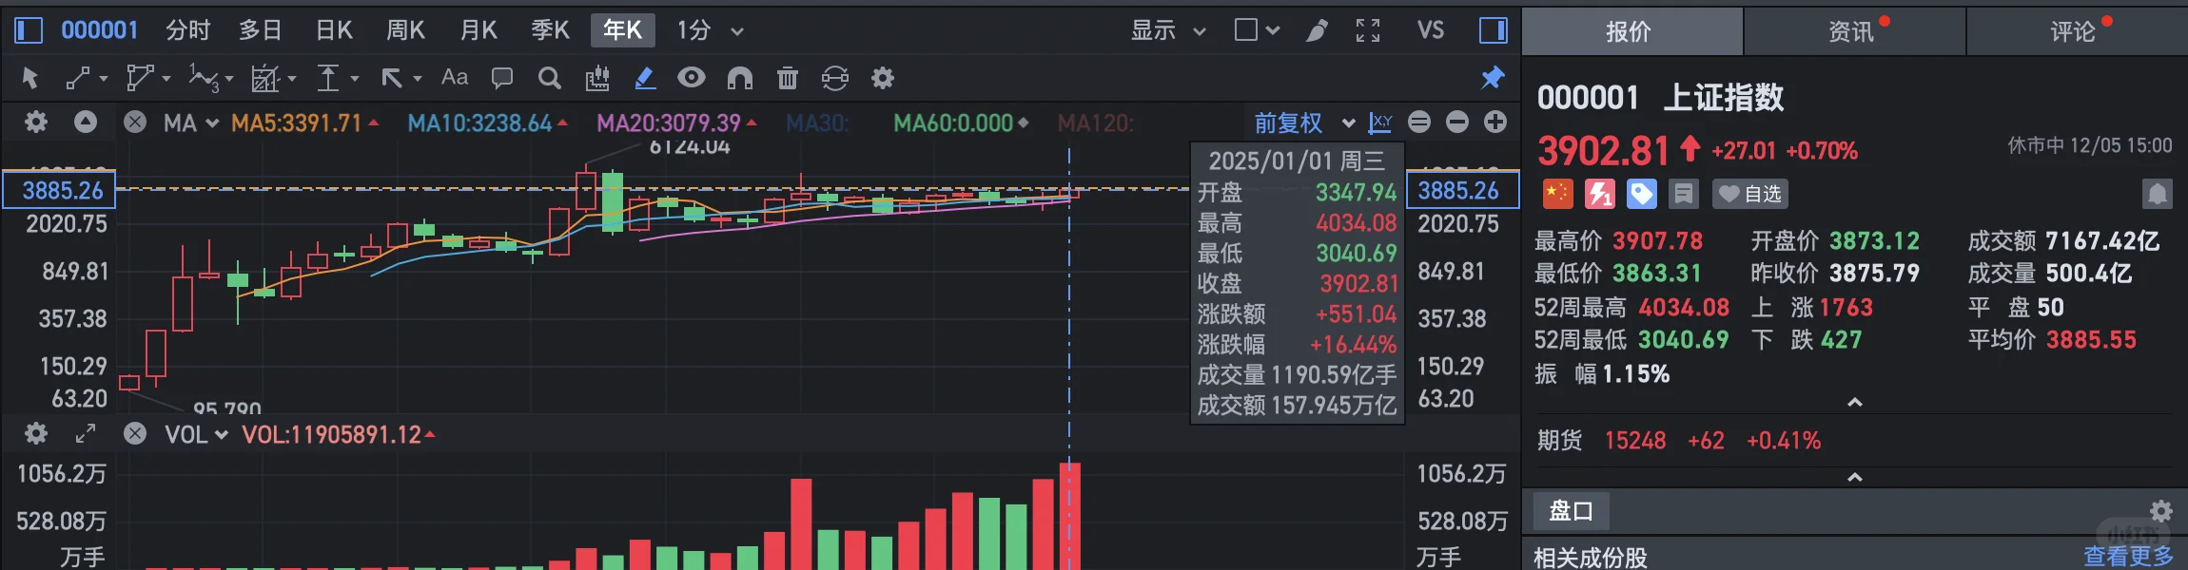The width and height of the screenshot is (2188, 570).
Task: Remove the VOL indicator with X
Action: (135, 433)
